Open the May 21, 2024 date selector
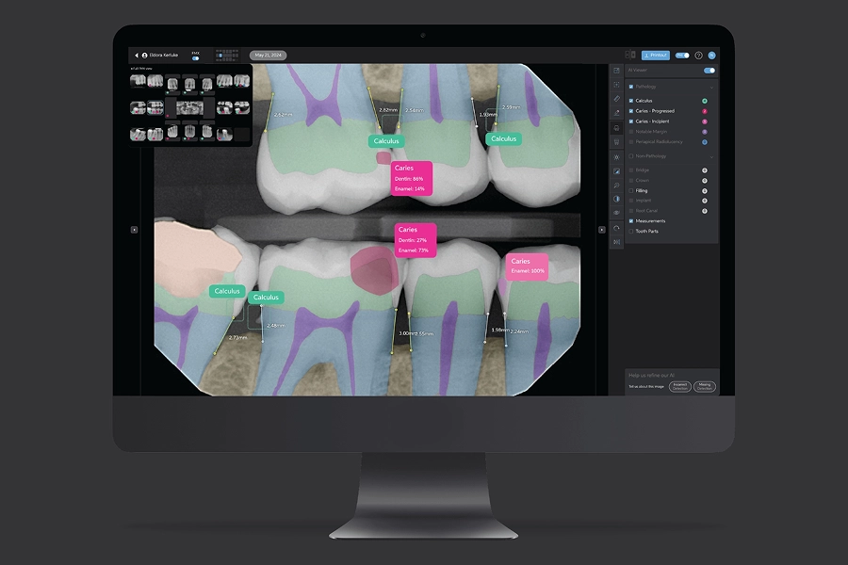 coord(267,55)
